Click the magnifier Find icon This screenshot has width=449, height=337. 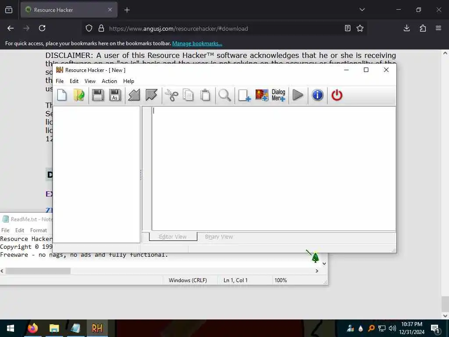point(224,95)
